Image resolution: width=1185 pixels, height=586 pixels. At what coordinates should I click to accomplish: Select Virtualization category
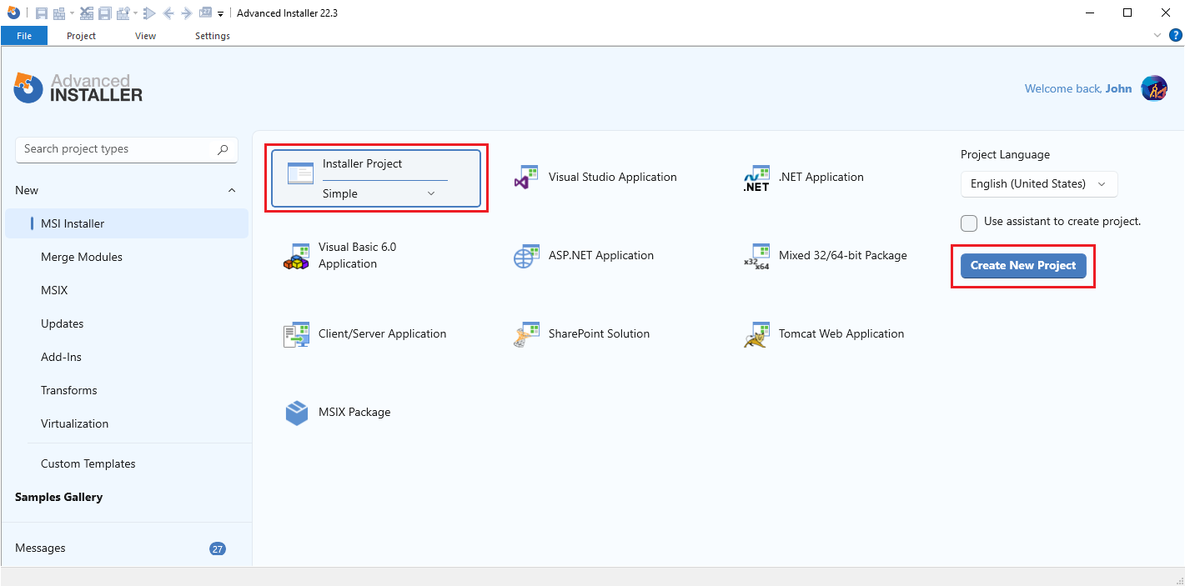tap(75, 423)
